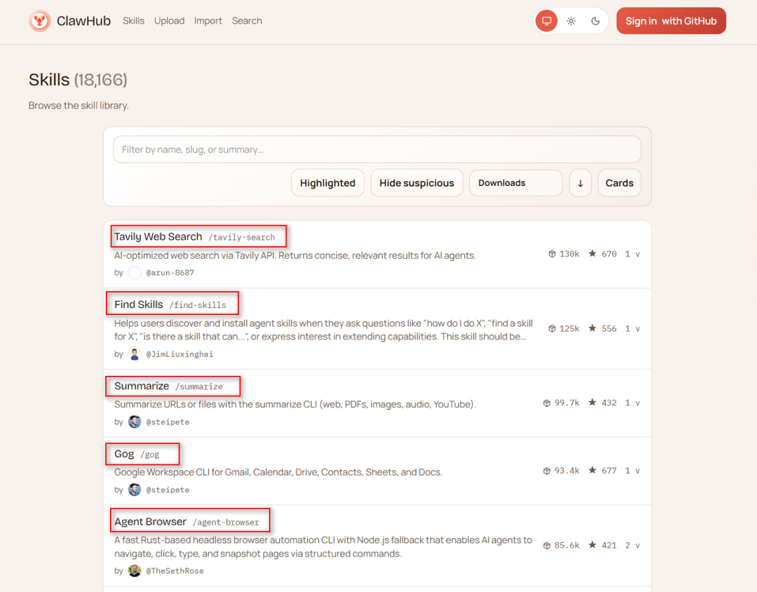The image size is (757, 592).
Task: Click star icon on Gog row
Action: coord(592,470)
